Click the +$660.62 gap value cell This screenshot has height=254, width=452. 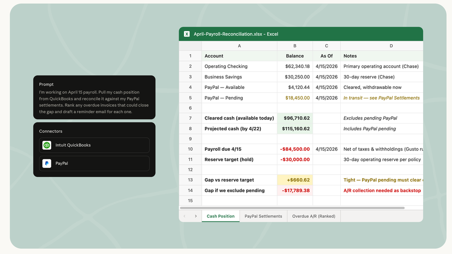pyautogui.click(x=295, y=180)
